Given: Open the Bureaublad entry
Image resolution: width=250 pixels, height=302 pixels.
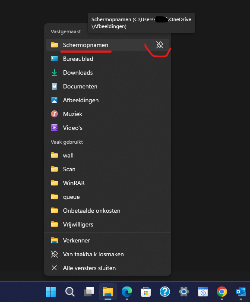Looking at the screenshot, I should (108, 59).
